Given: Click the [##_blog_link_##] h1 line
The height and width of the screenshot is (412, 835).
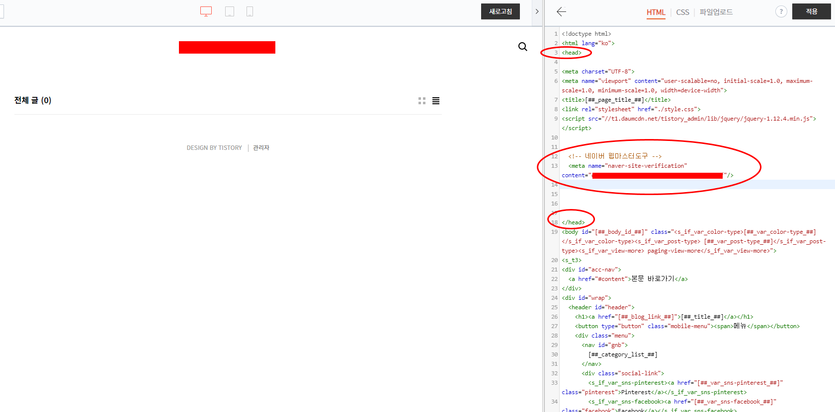Looking at the screenshot, I should (x=664, y=317).
